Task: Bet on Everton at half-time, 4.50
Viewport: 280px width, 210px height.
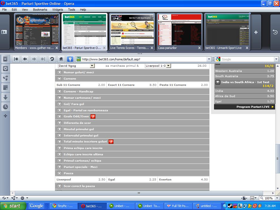Action: coord(183,180)
